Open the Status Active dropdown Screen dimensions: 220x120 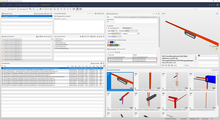[x=114, y=31]
